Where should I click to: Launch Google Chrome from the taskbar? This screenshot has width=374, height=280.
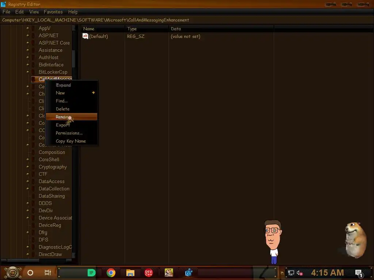[x=111, y=273]
